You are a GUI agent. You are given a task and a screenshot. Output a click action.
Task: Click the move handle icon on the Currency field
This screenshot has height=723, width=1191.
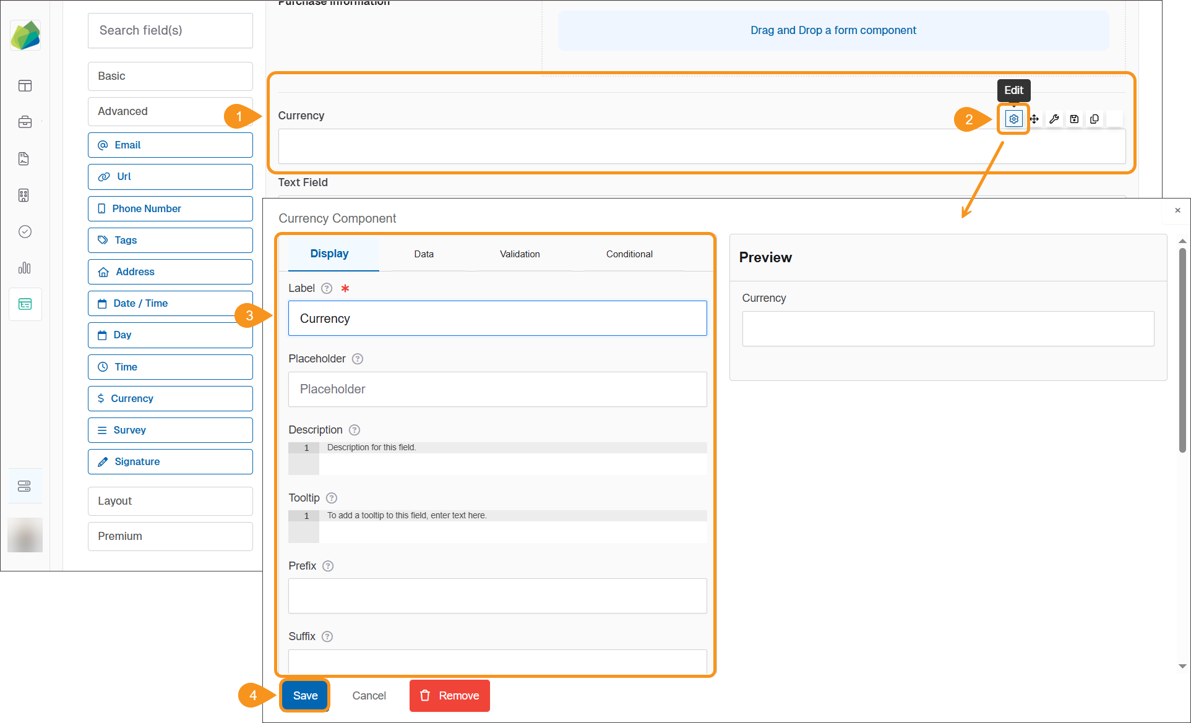(1034, 119)
